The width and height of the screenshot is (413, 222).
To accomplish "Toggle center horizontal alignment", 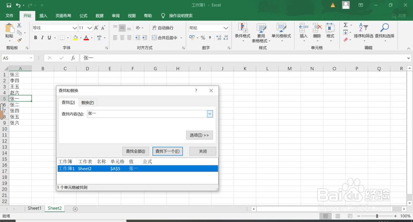I will point(122,38).
